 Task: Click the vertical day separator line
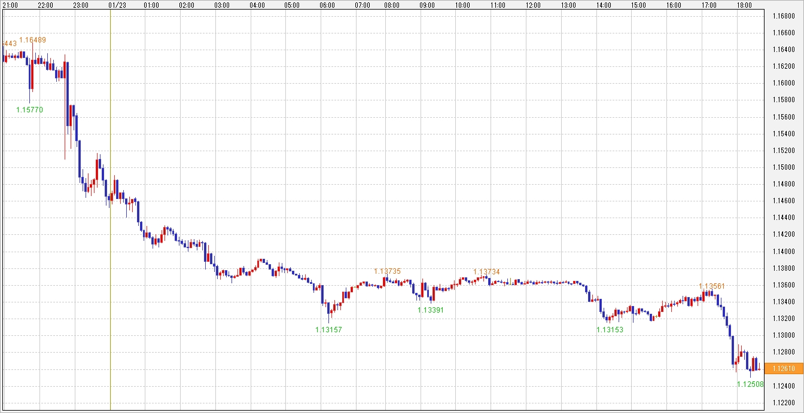110,239
